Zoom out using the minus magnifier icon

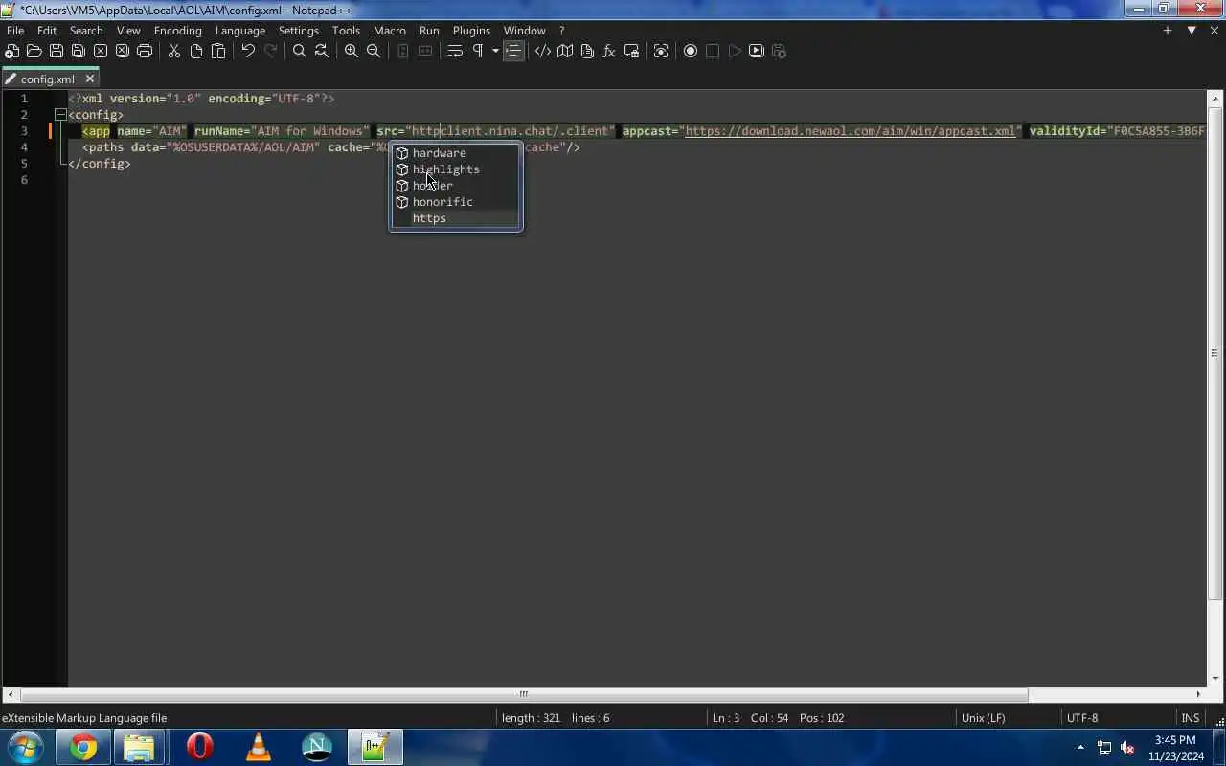[x=374, y=51]
